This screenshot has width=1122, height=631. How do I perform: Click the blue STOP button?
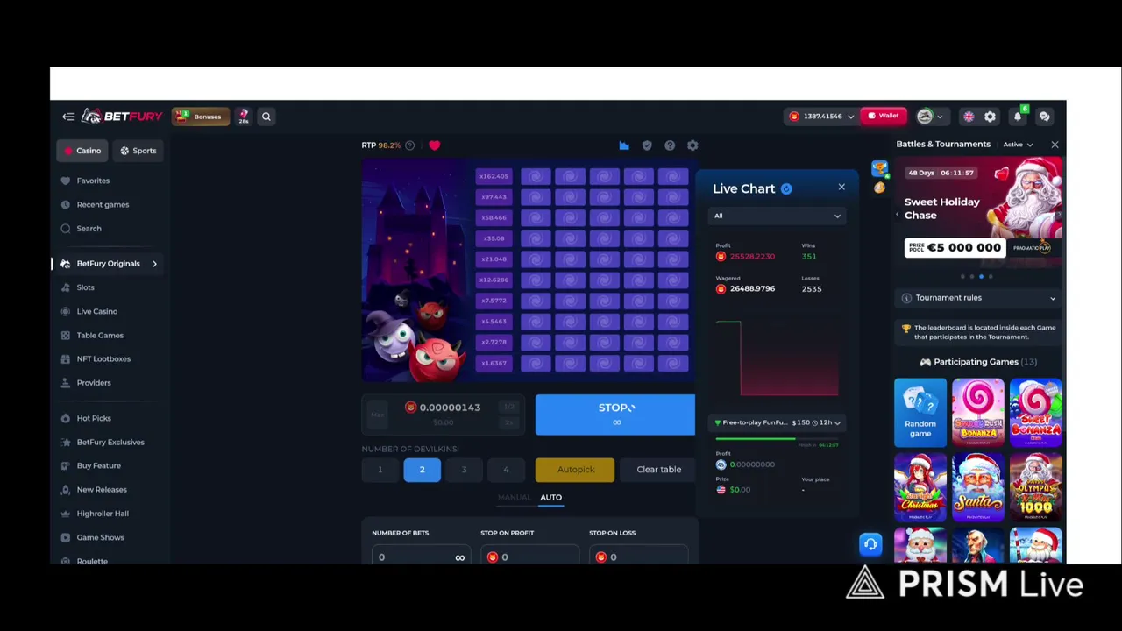point(615,415)
